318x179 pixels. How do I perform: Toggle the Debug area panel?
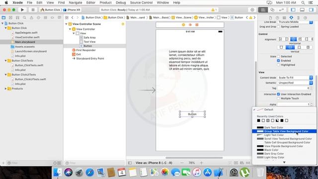302,10
